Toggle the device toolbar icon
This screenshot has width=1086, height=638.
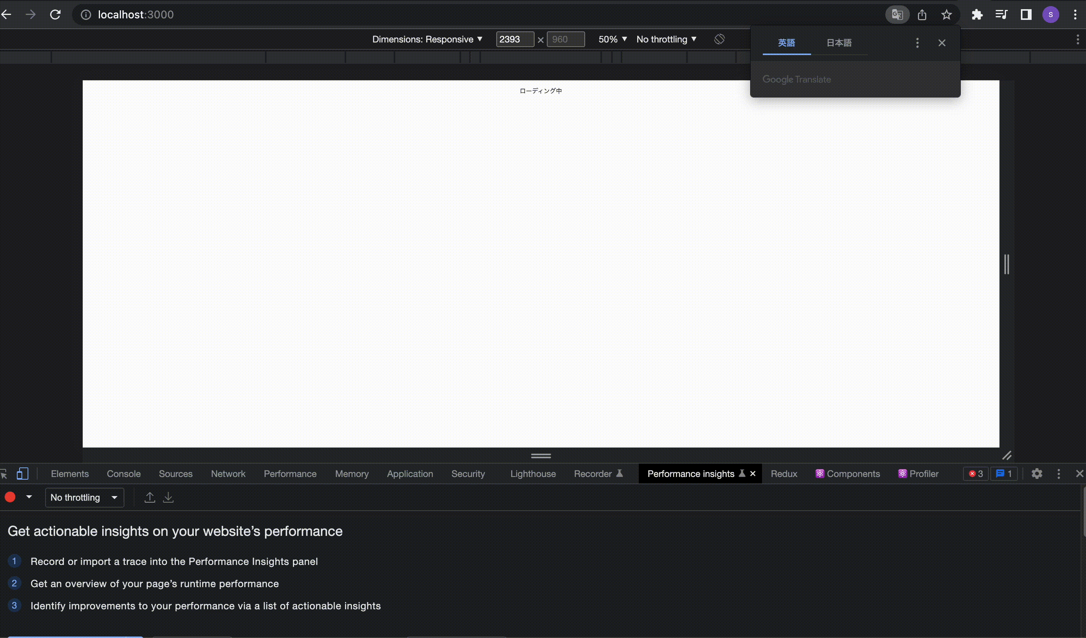(23, 474)
